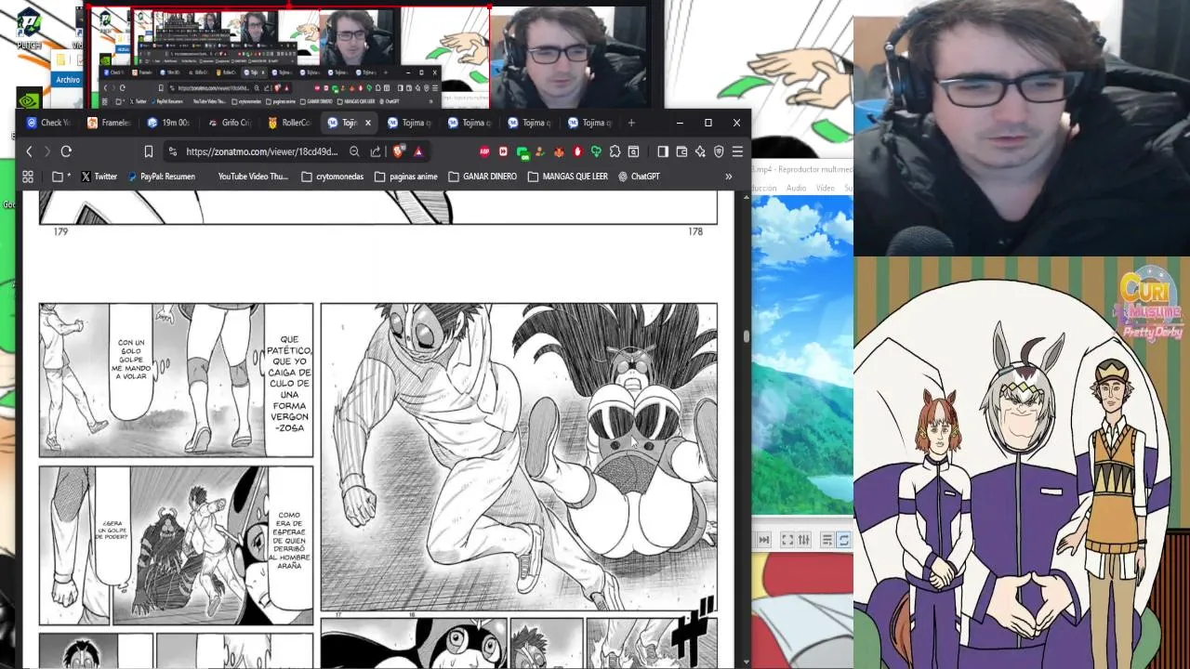Switch to the '19m 00s' tab
This screenshot has width=1190, height=669.
click(168, 123)
